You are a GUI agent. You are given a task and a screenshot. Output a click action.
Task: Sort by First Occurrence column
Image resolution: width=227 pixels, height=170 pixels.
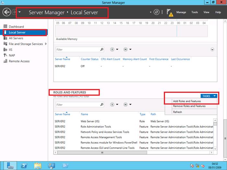(159, 59)
